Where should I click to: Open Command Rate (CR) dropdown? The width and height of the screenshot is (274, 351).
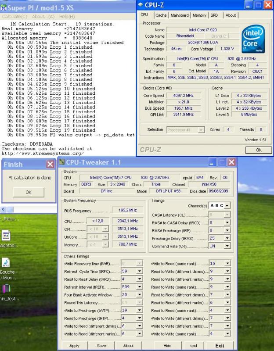[x=227, y=246]
